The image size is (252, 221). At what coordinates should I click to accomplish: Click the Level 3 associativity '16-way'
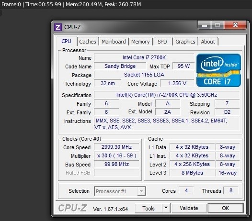(228, 173)
